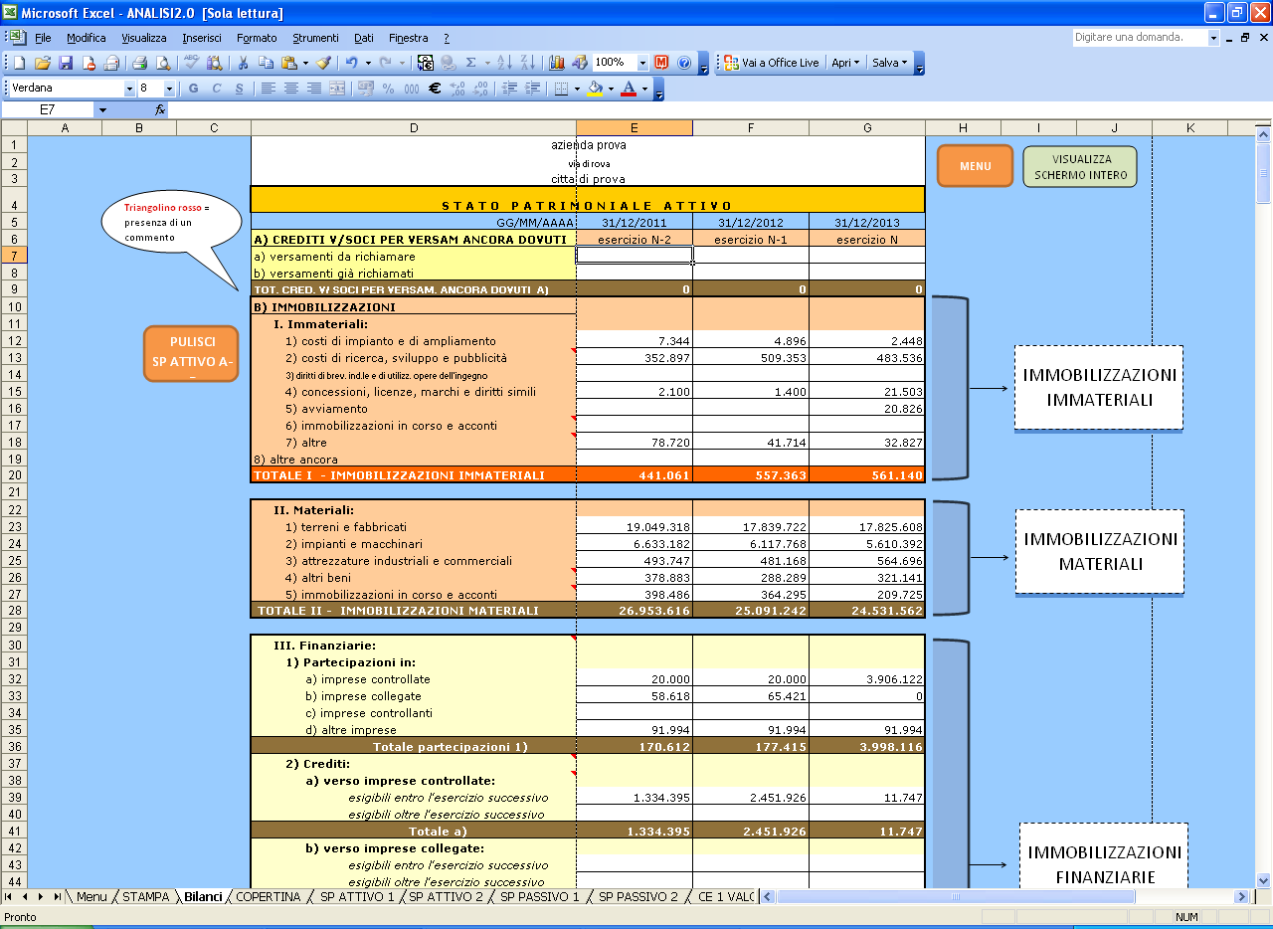The height and width of the screenshot is (929, 1273).
Task: Apply the percent style
Action: (x=389, y=89)
